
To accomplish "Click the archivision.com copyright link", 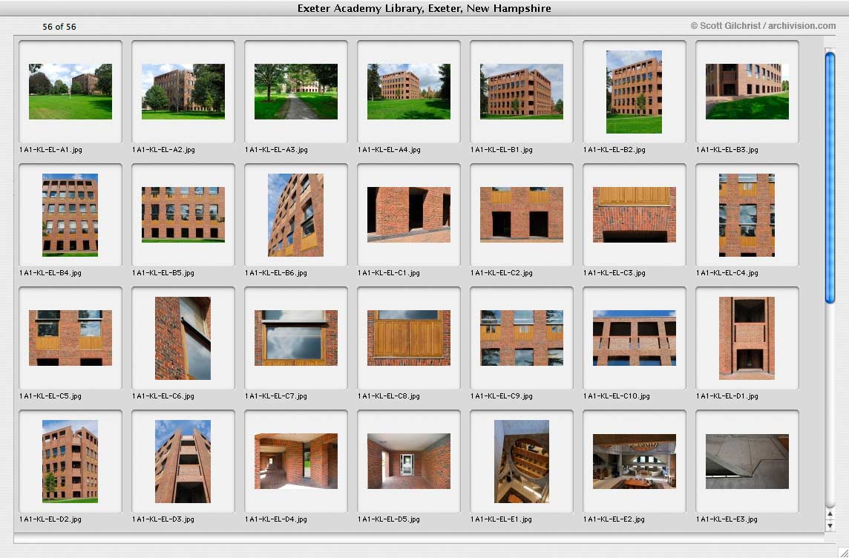I will pyautogui.click(x=763, y=26).
